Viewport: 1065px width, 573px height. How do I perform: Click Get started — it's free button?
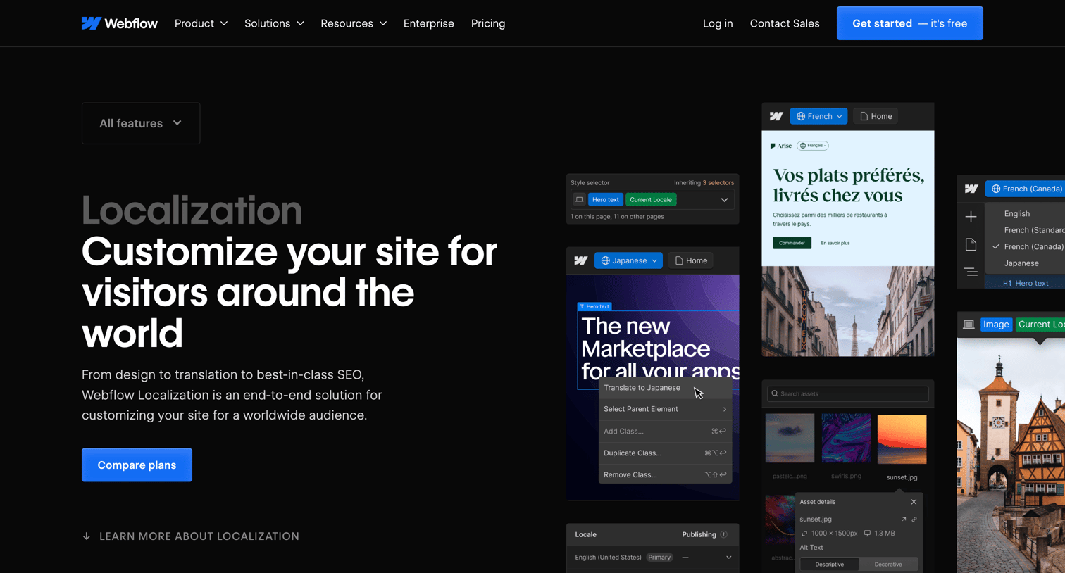tap(909, 23)
